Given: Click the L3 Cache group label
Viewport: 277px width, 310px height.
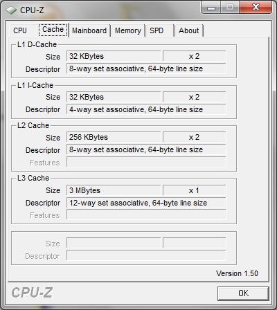Looking at the screenshot, I should [x=33, y=178].
